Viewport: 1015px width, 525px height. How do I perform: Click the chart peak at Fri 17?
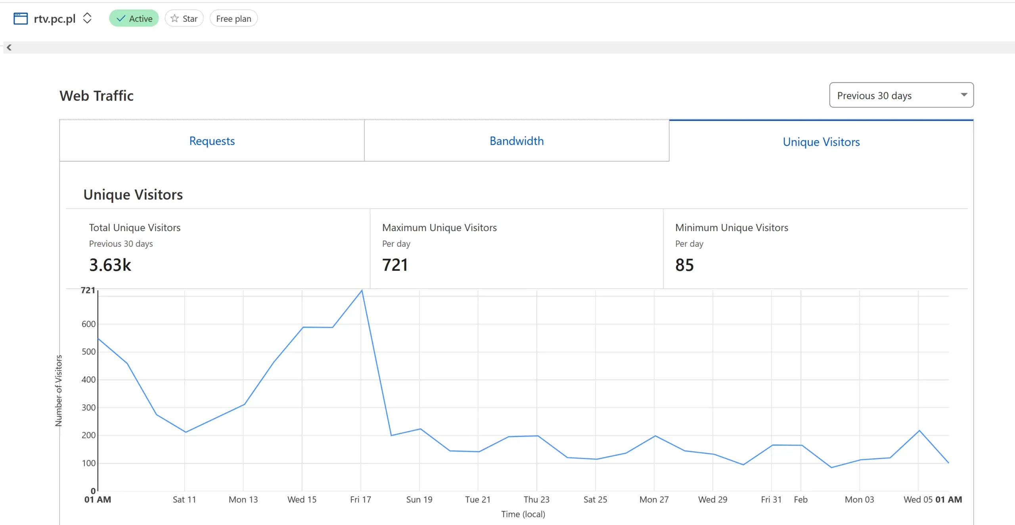(x=362, y=291)
